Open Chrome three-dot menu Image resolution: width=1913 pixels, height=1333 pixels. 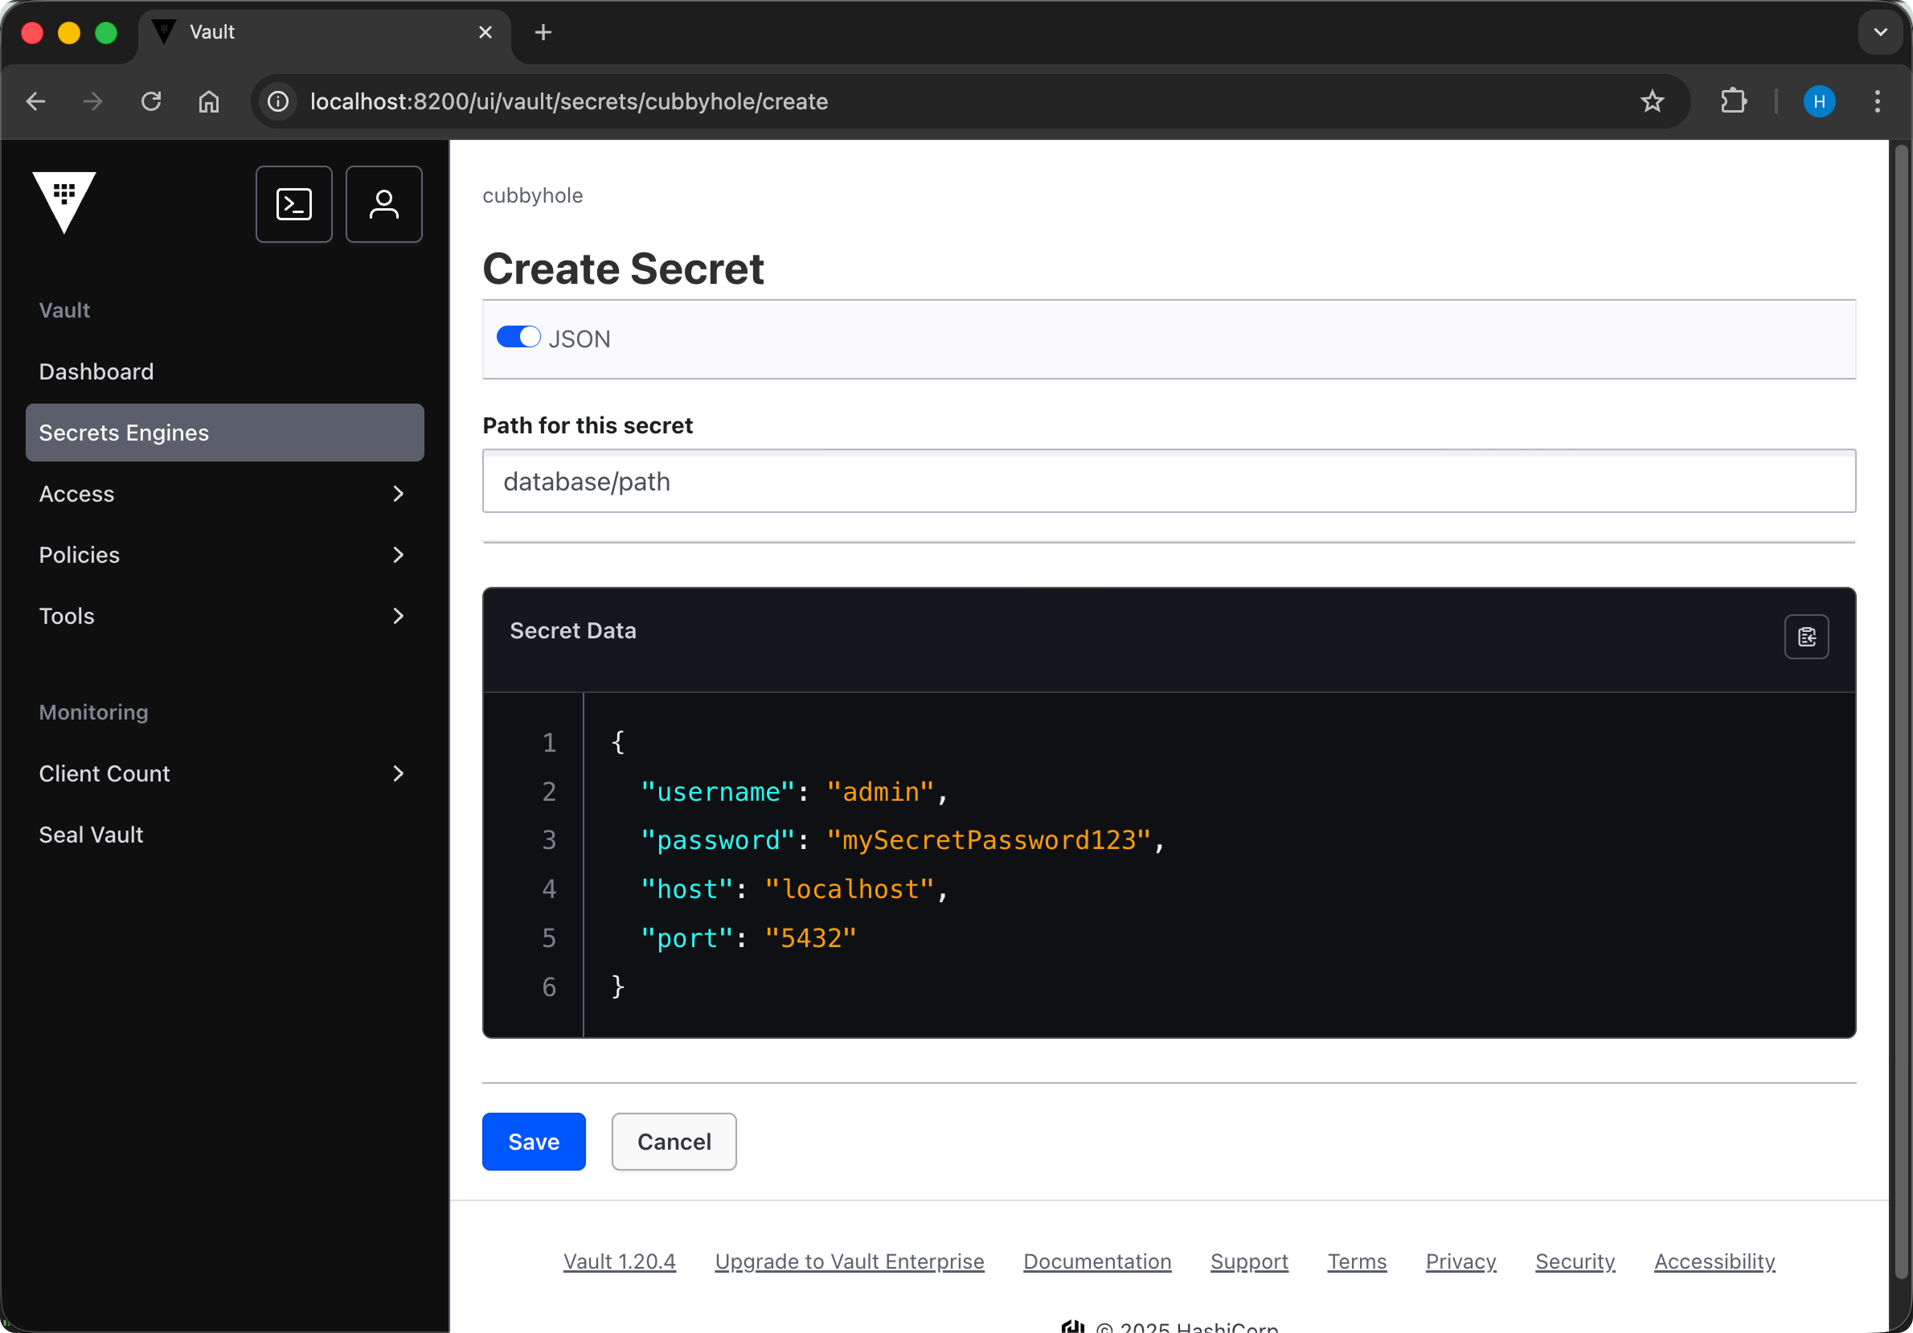tap(1876, 102)
